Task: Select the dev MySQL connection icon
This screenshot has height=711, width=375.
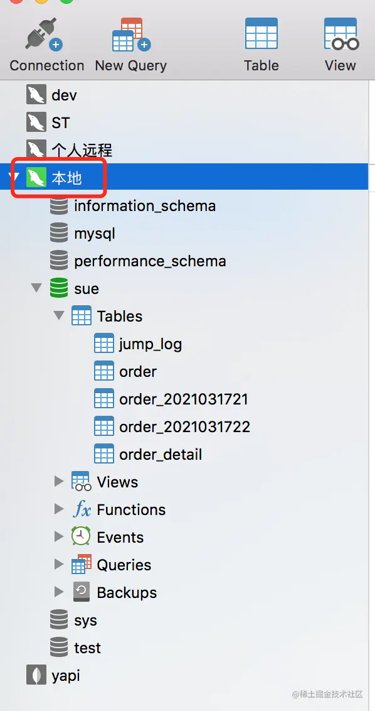Action: [36, 95]
